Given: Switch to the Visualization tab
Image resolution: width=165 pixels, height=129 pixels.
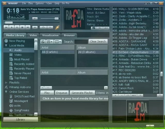Looking at the screenshot, I should (x=50, y=35).
